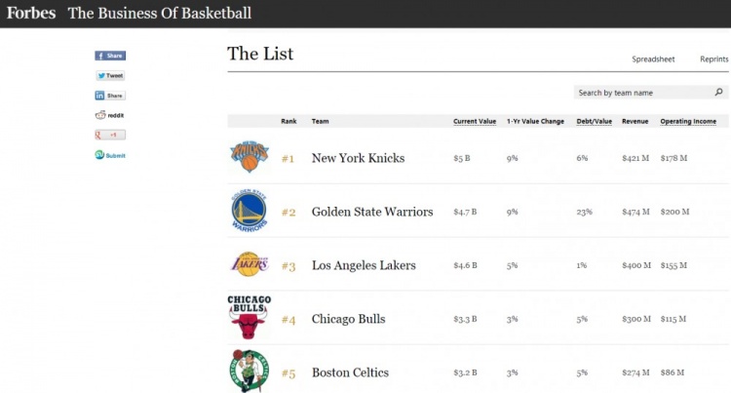
Task: Share the list on Facebook
Action: (110, 56)
